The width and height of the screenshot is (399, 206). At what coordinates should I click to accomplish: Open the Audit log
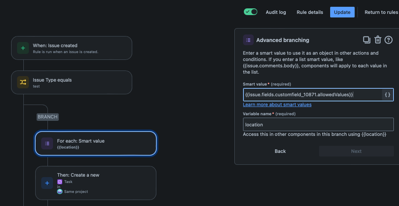click(275, 12)
